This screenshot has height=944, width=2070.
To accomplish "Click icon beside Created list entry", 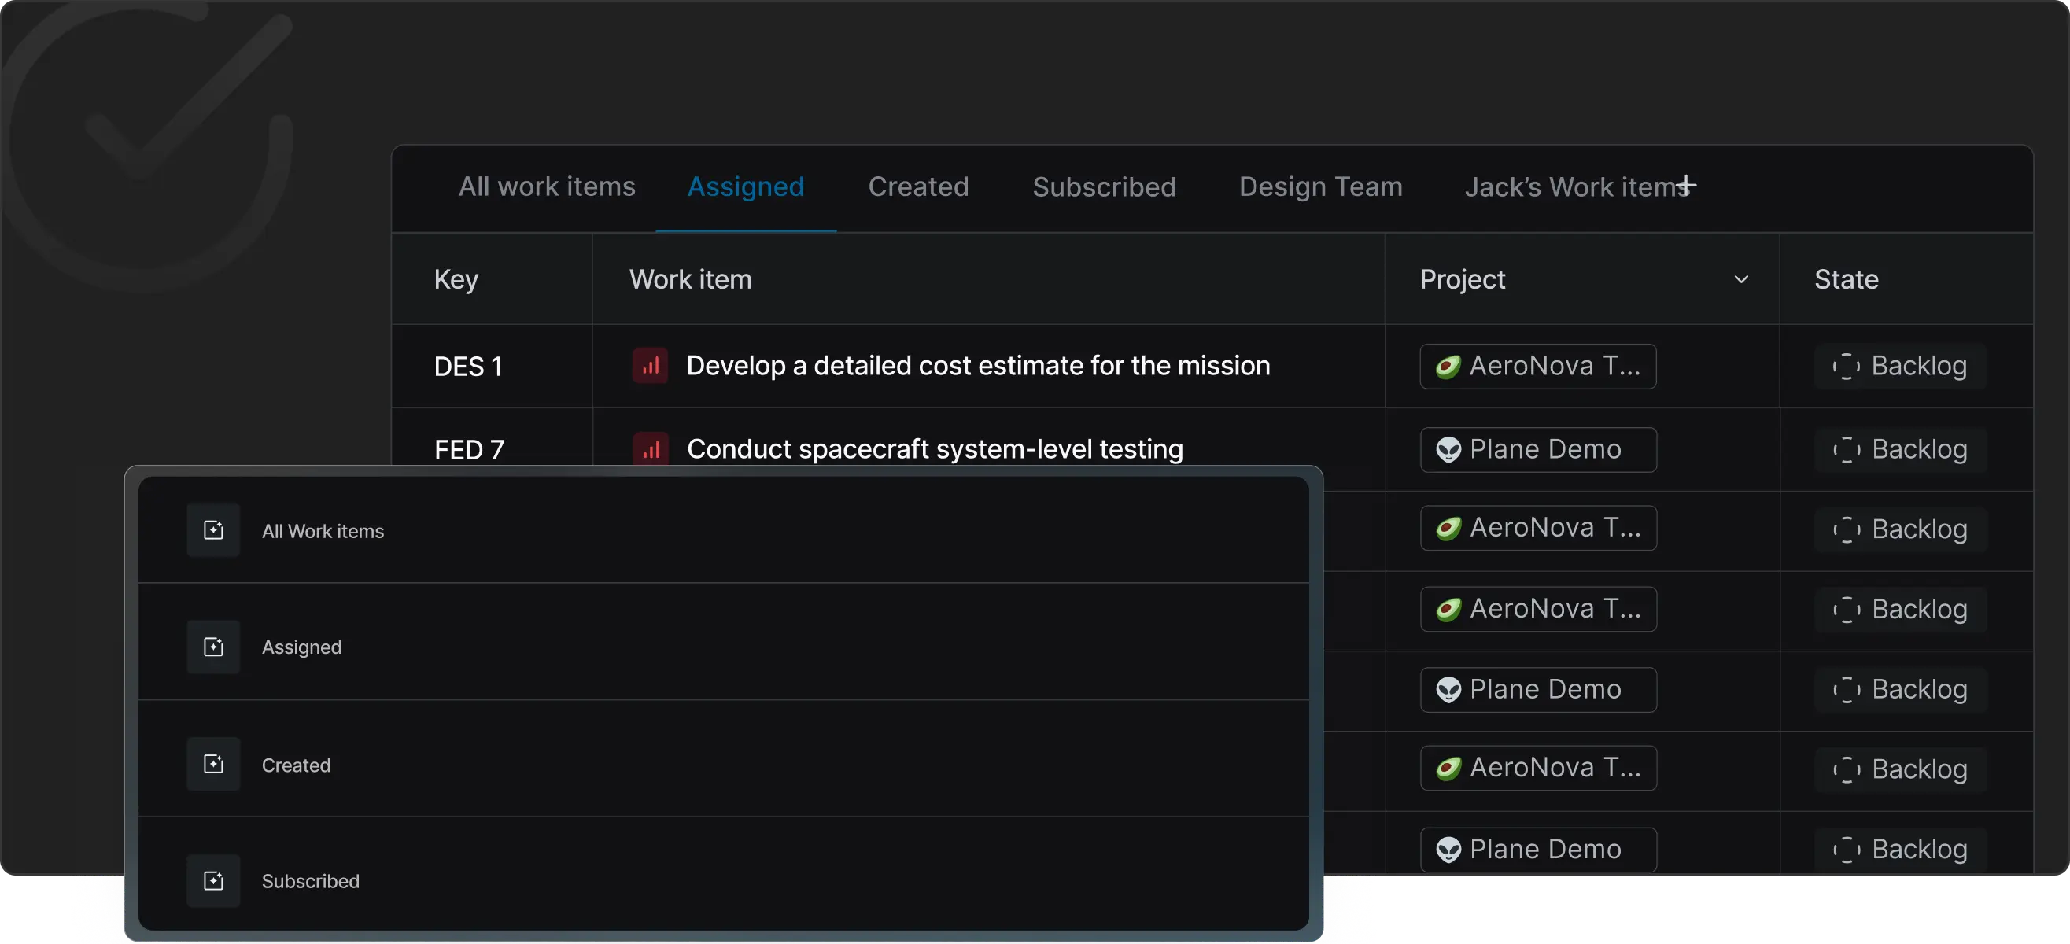I will [214, 764].
